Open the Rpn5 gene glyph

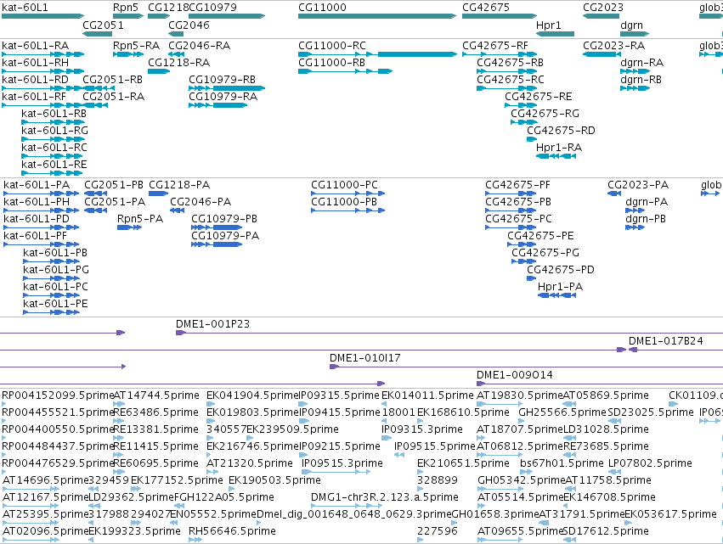128,16
